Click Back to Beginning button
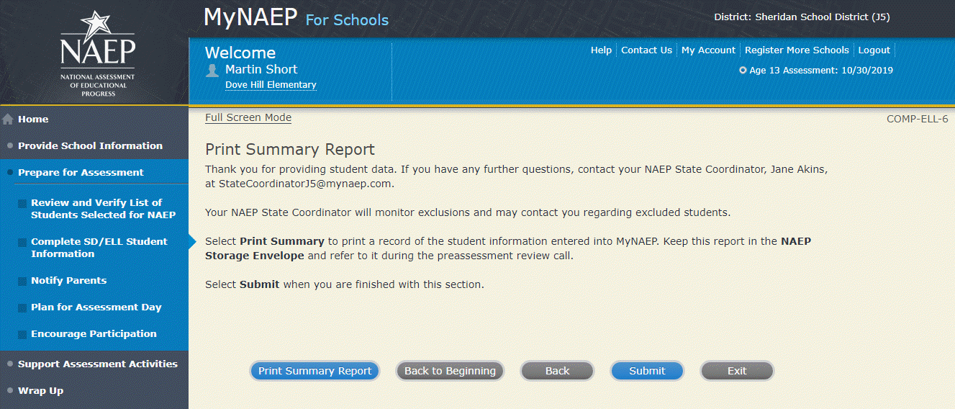The image size is (955, 409). [450, 371]
